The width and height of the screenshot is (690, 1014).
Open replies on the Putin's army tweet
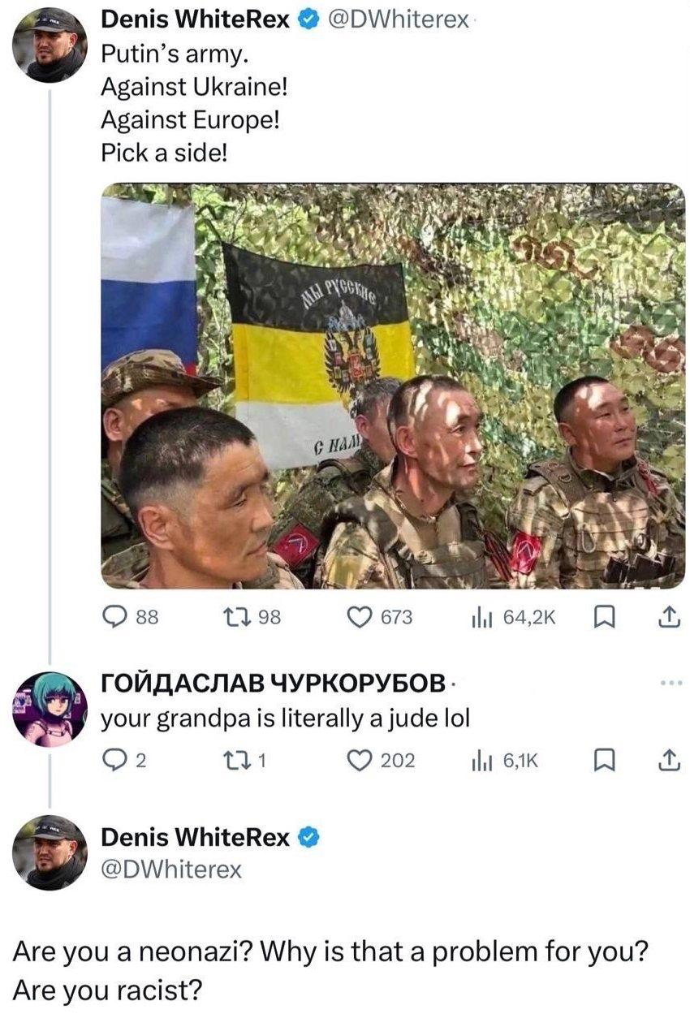(x=132, y=618)
